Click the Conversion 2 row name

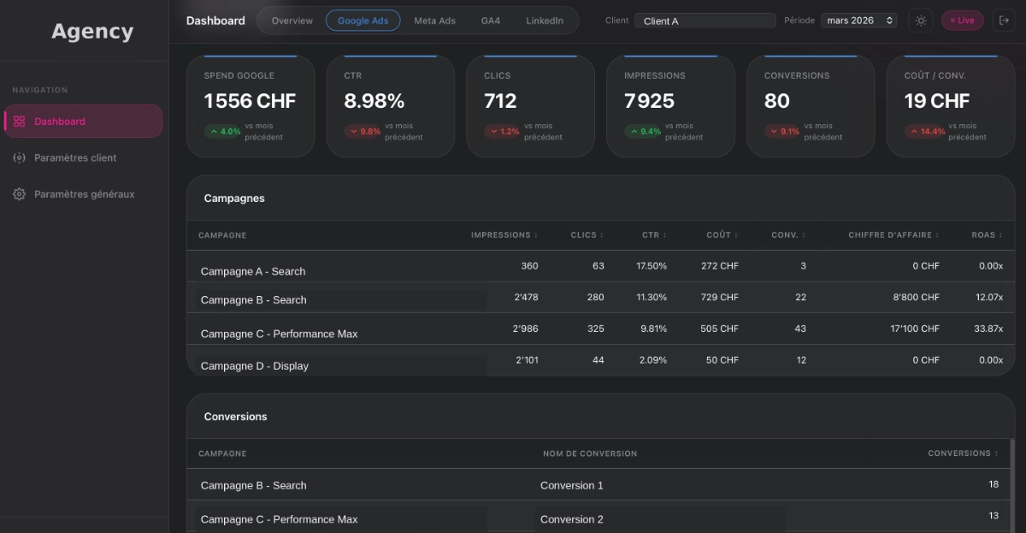[x=572, y=519]
